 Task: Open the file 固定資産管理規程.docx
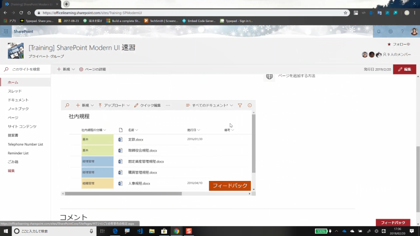(x=146, y=162)
